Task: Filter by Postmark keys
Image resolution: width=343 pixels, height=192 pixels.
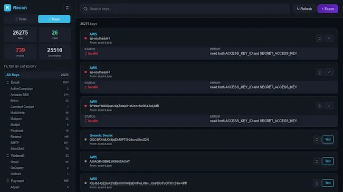Action: coord(39,130)
